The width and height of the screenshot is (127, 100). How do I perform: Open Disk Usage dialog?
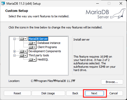[48, 93]
